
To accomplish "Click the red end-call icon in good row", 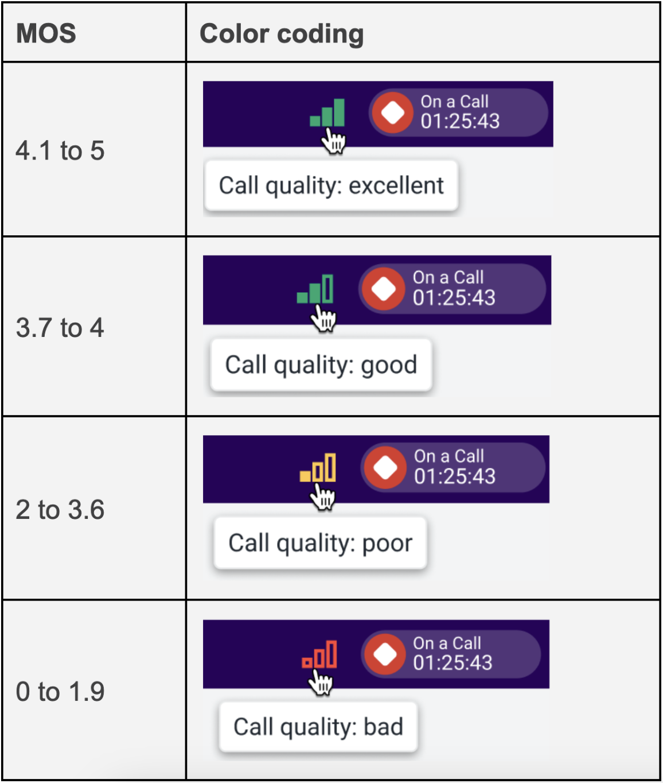I will 384,289.
